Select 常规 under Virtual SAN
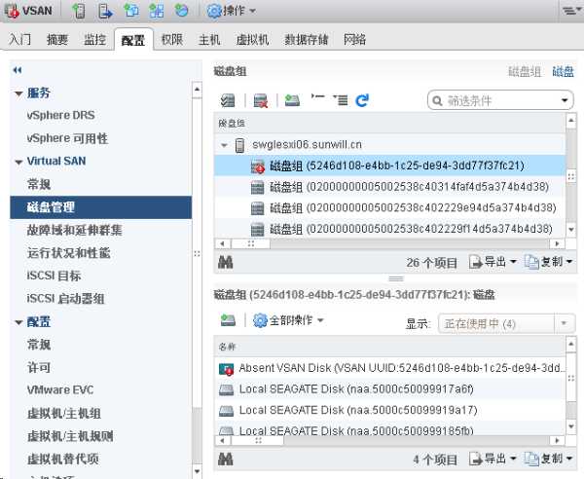The image size is (584, 479). coord(39,184)
